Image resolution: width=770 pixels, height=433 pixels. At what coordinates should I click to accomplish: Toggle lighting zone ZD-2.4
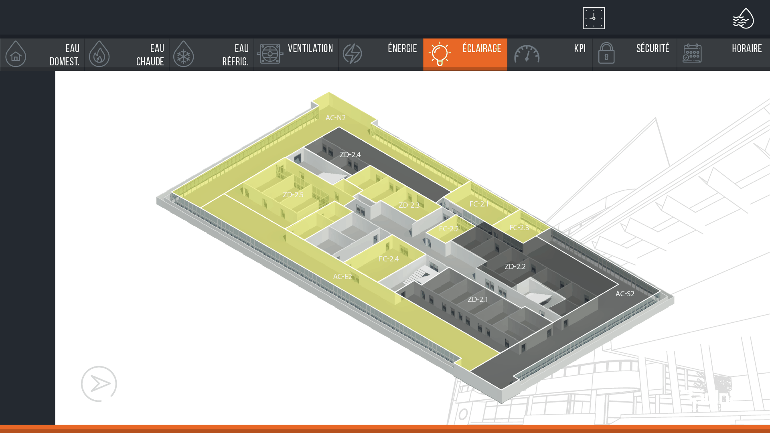tap(350, 155)
